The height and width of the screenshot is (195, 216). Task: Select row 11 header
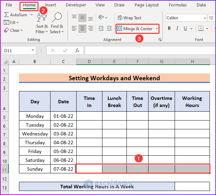click(4, 169)
